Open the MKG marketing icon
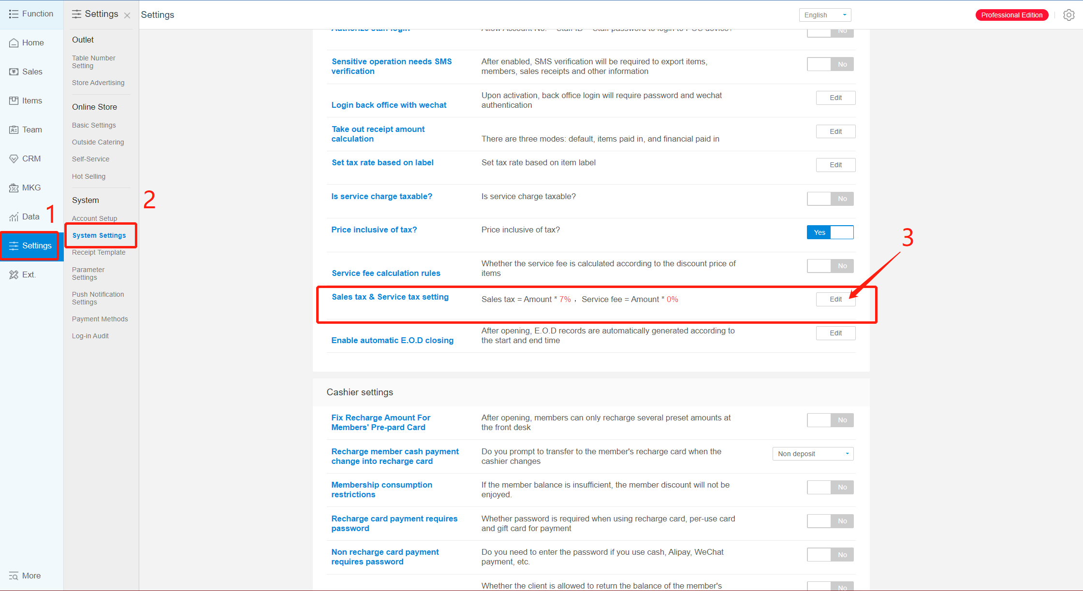 pos(14,188)
